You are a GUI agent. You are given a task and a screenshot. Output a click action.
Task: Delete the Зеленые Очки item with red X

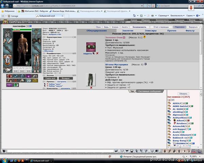(x=97, y=53)
